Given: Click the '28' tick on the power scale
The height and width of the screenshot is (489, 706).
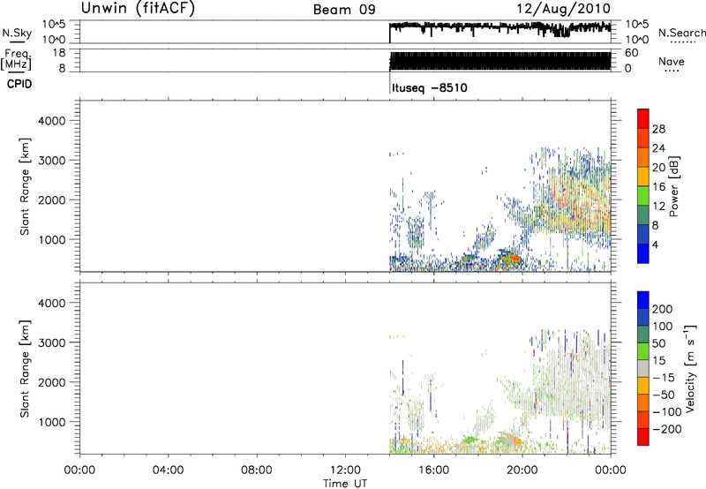Looking at the screenshot, I should tap(658, 129).
